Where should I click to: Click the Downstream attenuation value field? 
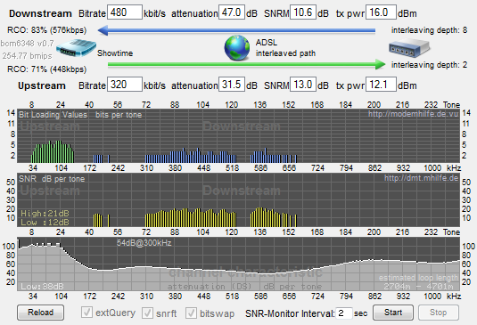pos(232,12)
